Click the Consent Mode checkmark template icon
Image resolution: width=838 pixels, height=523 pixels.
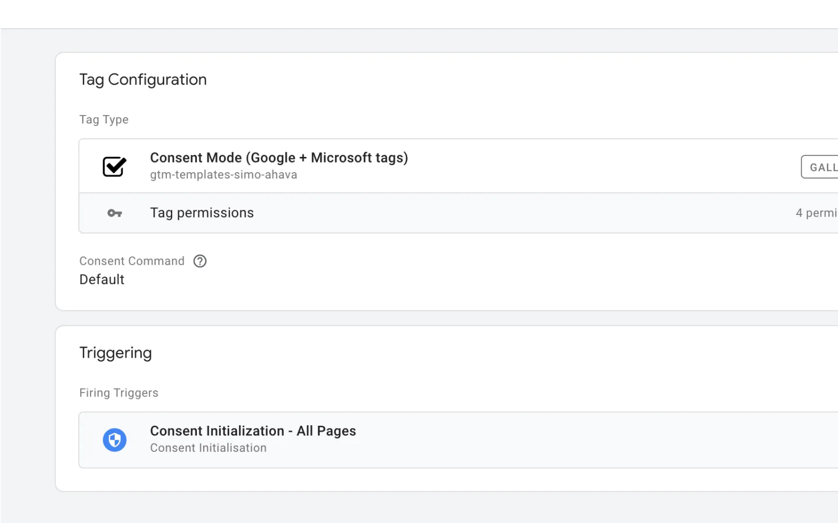114,167
